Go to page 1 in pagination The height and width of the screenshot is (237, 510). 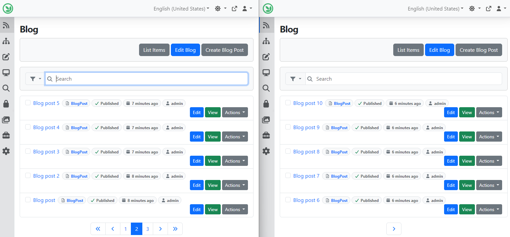tap(125, 229)
